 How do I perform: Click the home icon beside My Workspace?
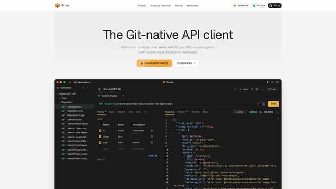click(70, 82)
